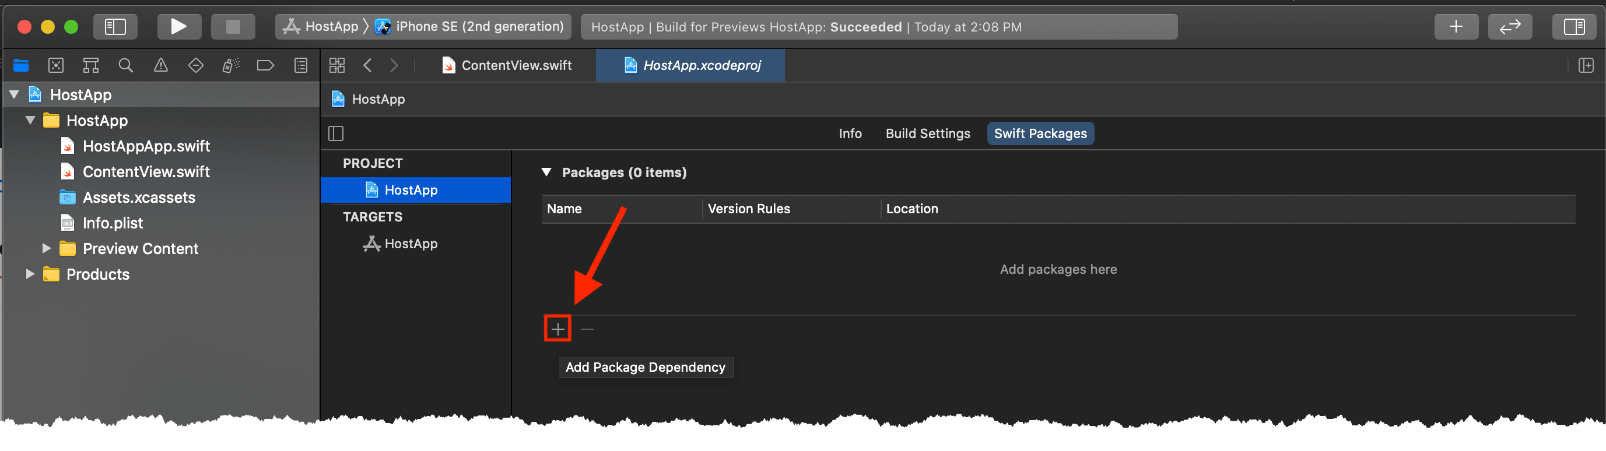Collapse the HostApp project root

[14, 94]
